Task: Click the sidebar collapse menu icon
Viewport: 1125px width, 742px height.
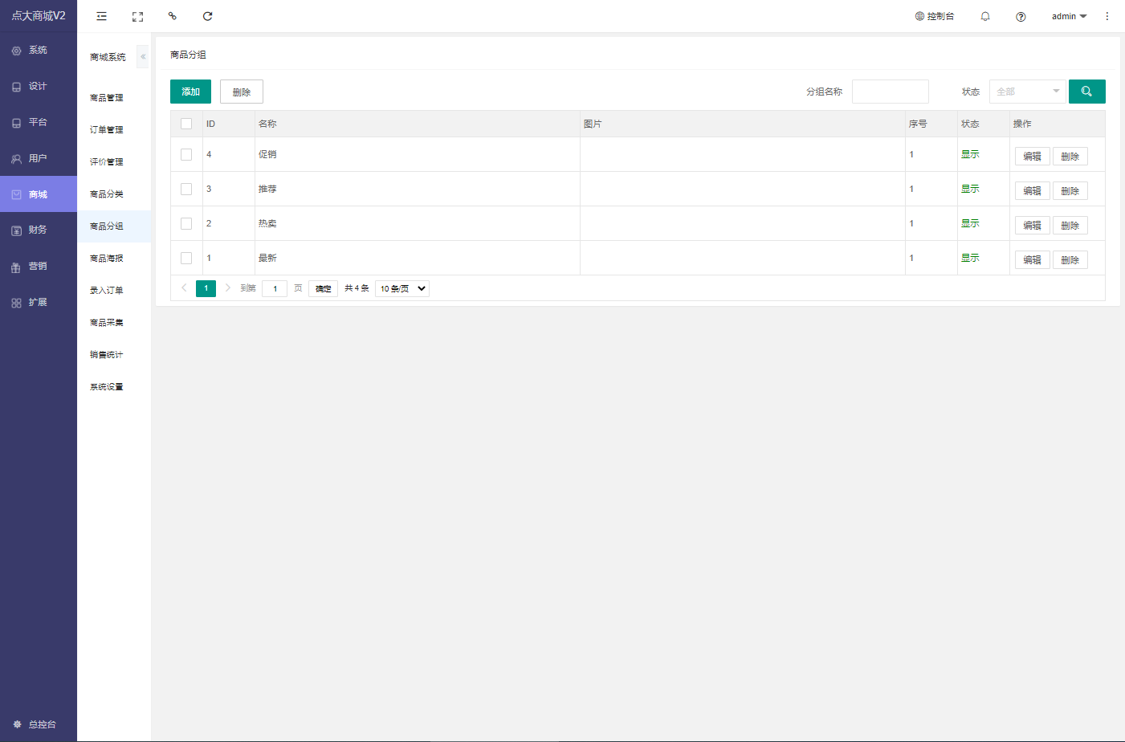Action: [102, 16]
